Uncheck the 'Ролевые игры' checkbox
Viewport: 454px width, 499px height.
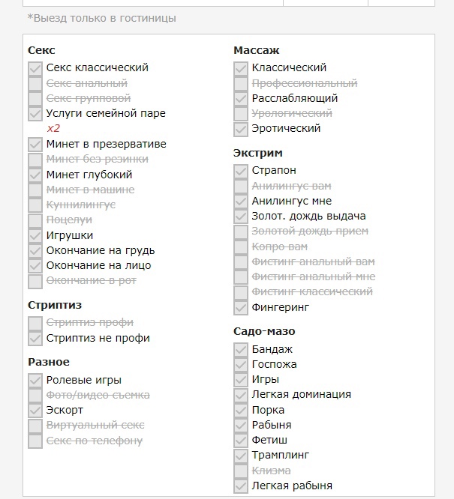[x=35, y=381]
